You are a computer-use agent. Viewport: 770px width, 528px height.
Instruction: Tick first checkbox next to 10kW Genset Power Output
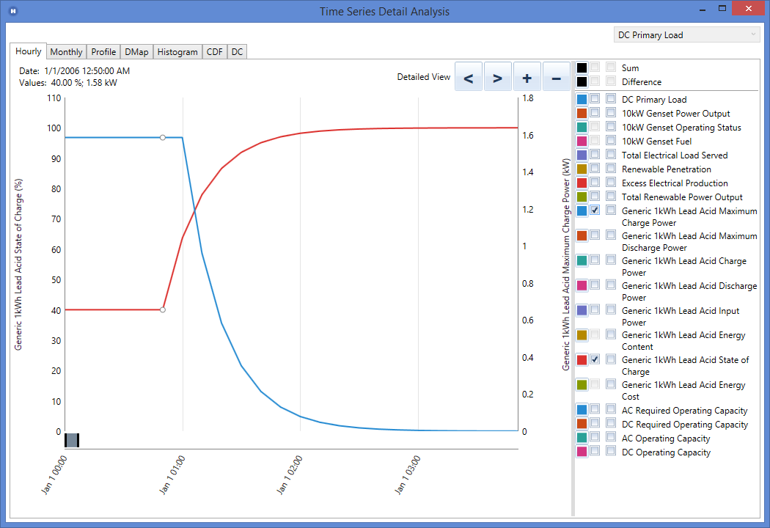click(595, 113)
